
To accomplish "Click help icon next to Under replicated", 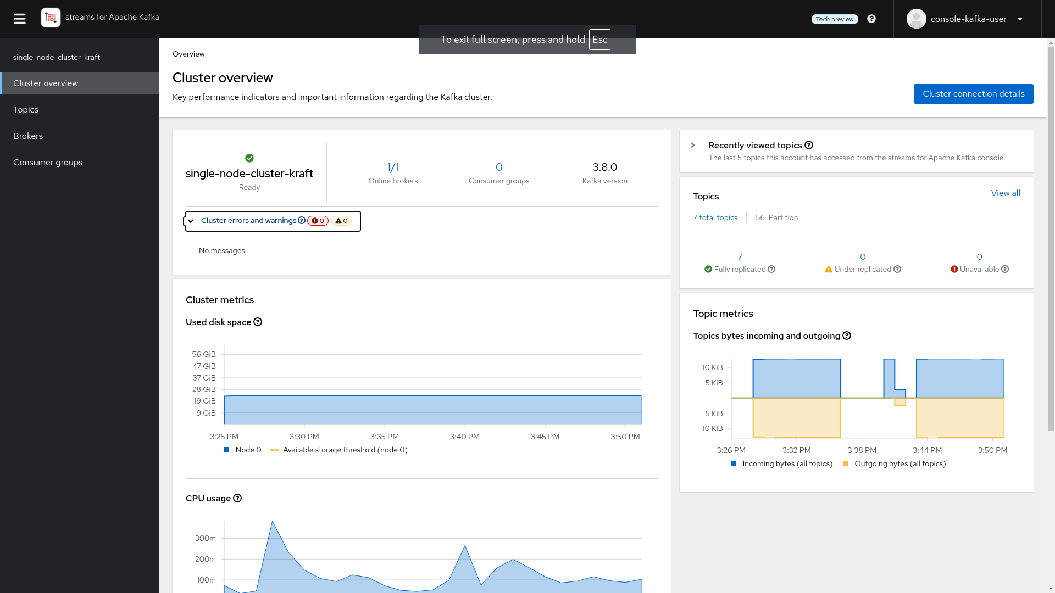I will click(x=897, y=270).
